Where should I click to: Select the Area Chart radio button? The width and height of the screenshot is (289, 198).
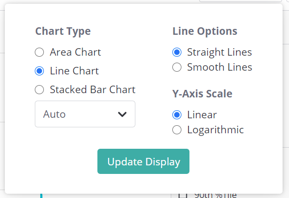39,52
